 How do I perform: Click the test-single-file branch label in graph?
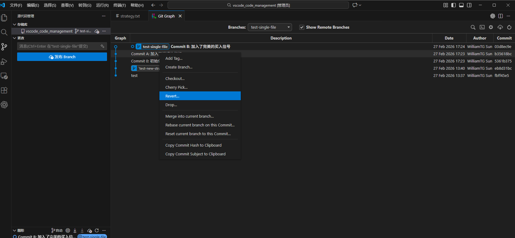[x=152, y=46]
